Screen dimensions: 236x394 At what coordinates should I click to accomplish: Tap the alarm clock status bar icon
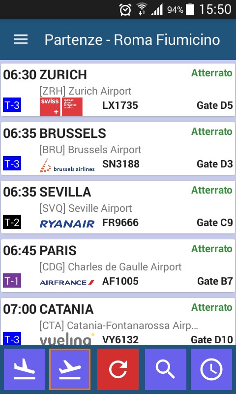(125, 10)
